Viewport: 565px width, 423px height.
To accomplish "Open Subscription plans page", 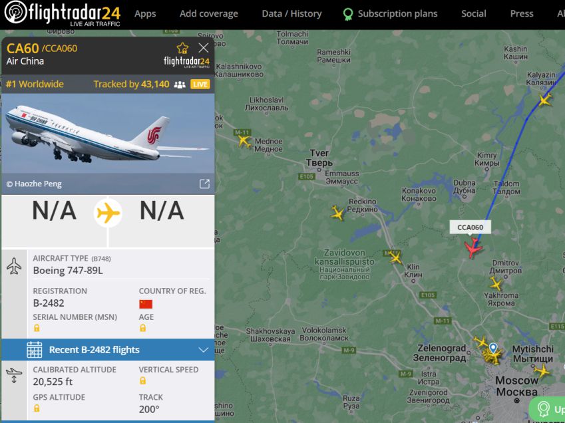I will 390,14.
